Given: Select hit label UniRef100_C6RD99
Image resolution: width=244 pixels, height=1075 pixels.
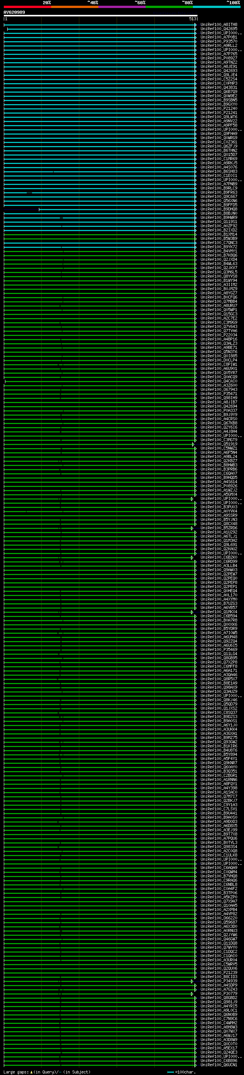Looking at the screenshot, I should coord(219,561).
